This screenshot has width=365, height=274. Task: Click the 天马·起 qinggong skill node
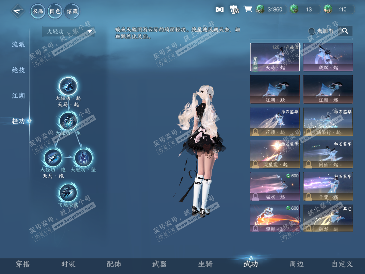[68, 86]
